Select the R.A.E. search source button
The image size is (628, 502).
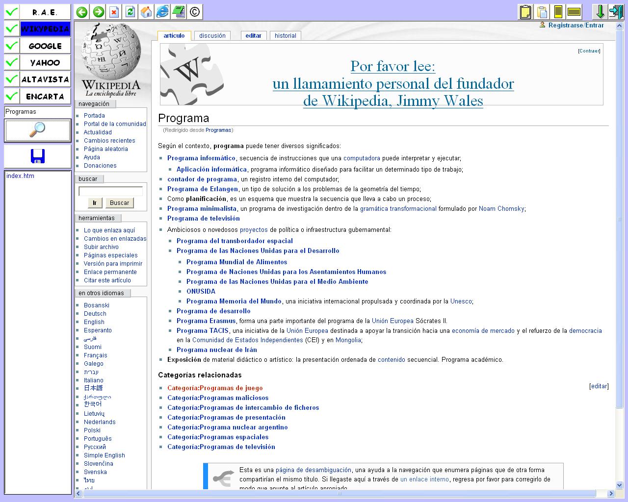(x=45, y=12)
